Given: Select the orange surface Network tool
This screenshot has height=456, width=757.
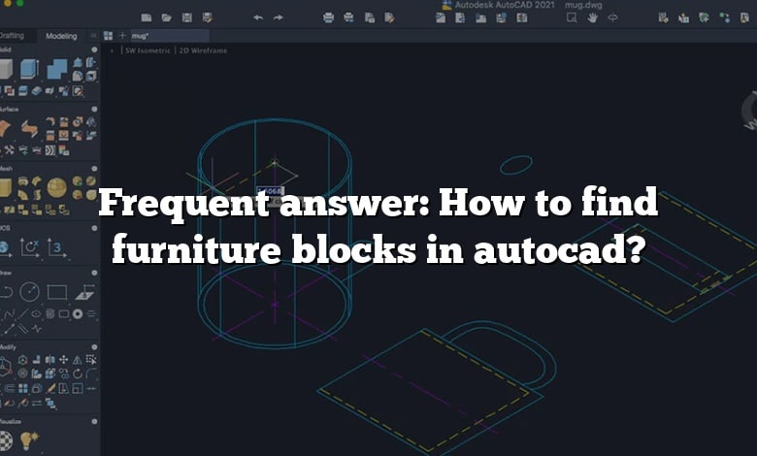Looking at the screenshot, I should (5, 128).
